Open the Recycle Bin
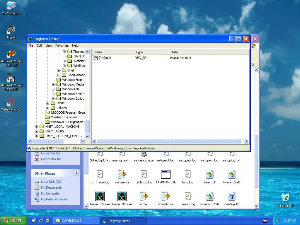This screenshot has width=300, height=225. click(285, 200)
